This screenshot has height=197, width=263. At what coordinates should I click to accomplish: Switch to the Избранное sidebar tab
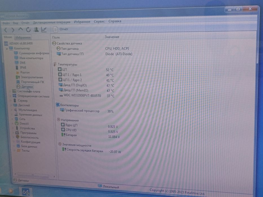pos(23,37)
